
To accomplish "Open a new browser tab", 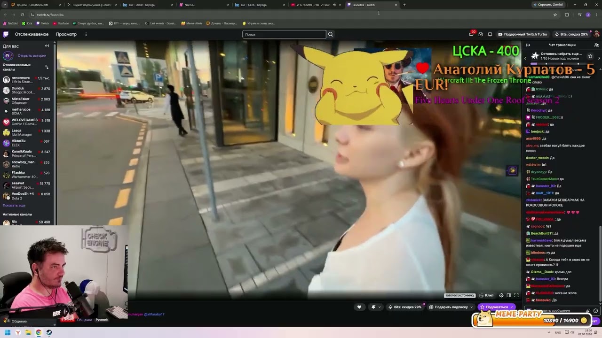I will (x=404, y=5).
